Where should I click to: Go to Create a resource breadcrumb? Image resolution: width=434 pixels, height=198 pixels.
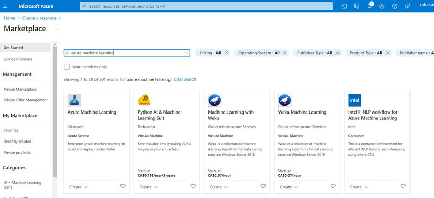[39, 18]
